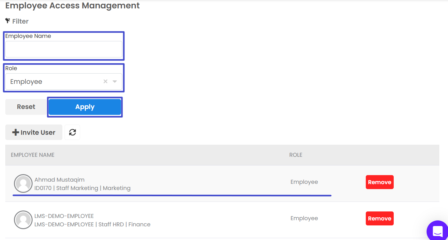
Task: Select the Ahmad Mustaqim name text
Action: pos(59,180)
